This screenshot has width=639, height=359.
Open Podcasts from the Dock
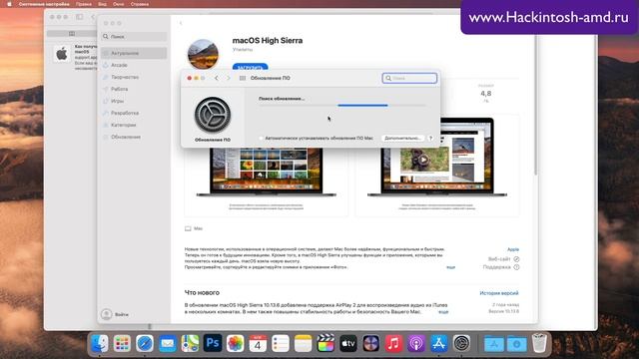click(x=416, y=344)
